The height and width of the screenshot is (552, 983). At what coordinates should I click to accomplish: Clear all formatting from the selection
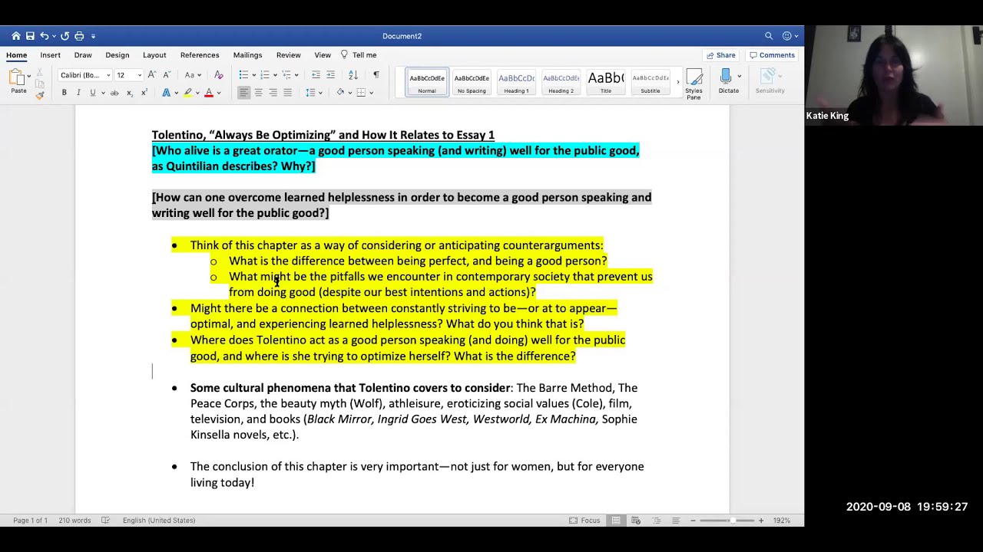pyautogui.click(x=219, y=75)
